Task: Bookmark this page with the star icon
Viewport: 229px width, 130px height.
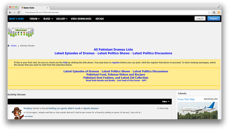Action: (x=209, y=12)
